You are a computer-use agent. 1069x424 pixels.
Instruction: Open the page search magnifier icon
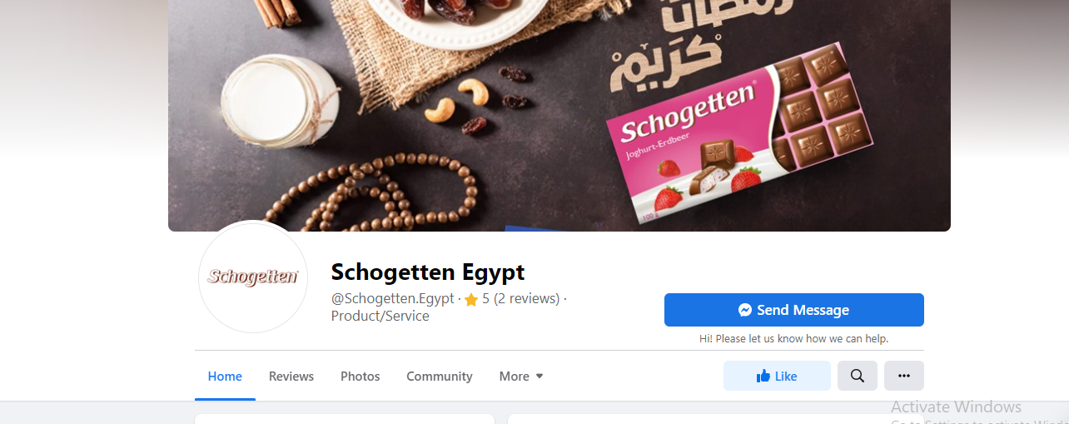pyautogui.click(x=858, y=376)
